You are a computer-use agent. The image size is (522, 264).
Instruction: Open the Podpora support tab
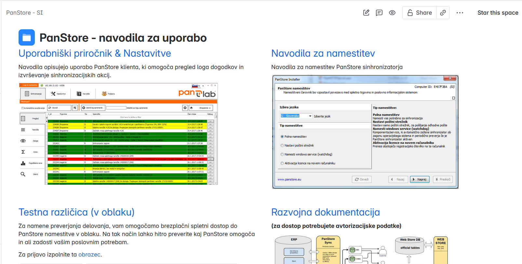[108, 94]
